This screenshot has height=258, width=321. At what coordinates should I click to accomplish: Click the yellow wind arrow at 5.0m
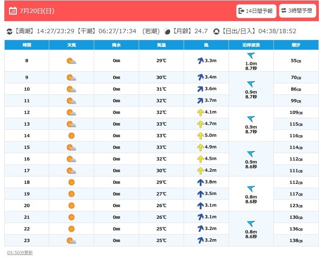200,136
